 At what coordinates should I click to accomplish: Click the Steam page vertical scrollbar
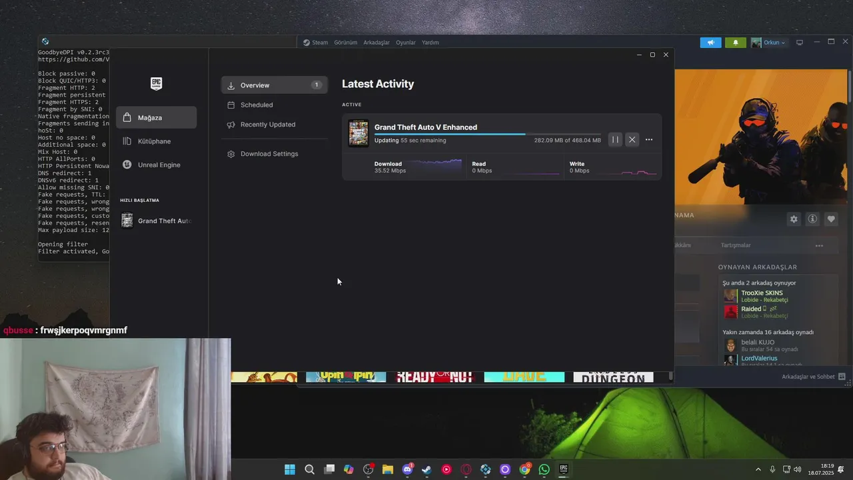(850, 85)
